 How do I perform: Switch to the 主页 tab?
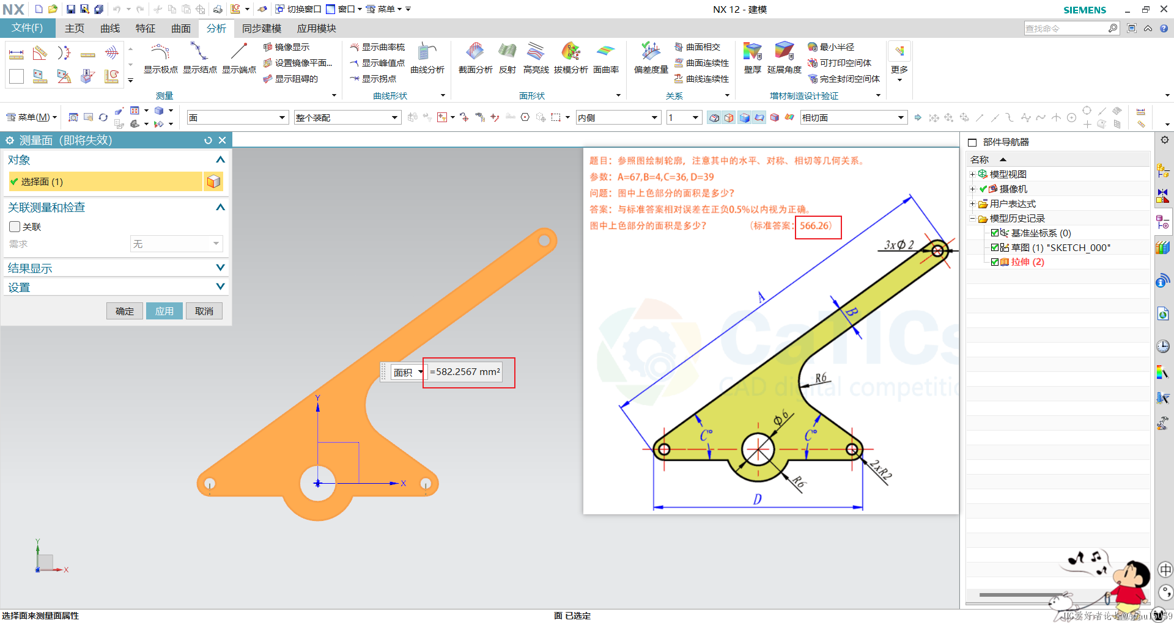pyautogui.click(x=75, y=28)
